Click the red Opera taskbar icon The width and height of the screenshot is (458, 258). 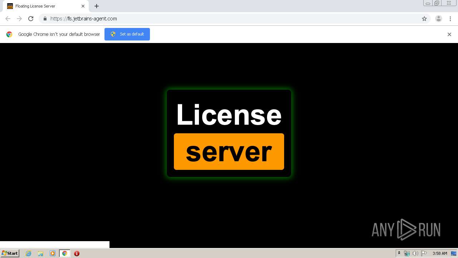click(x=77, y=253)
